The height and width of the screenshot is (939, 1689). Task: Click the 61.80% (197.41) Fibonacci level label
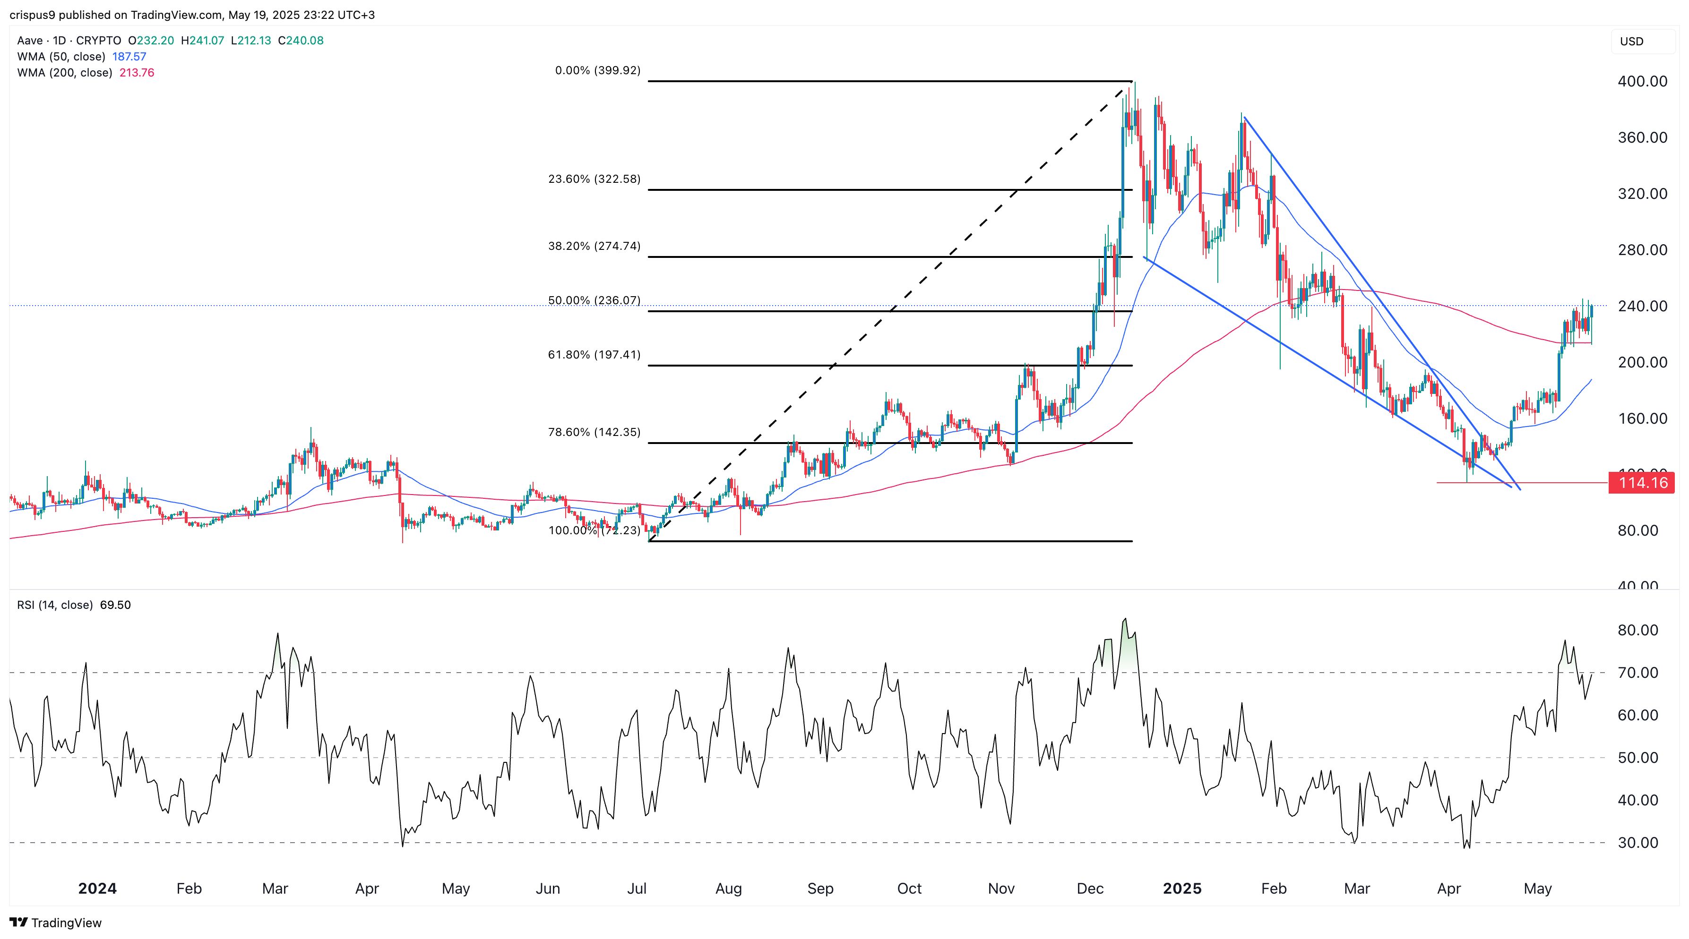pyautogui.click(x=594, y=355)
